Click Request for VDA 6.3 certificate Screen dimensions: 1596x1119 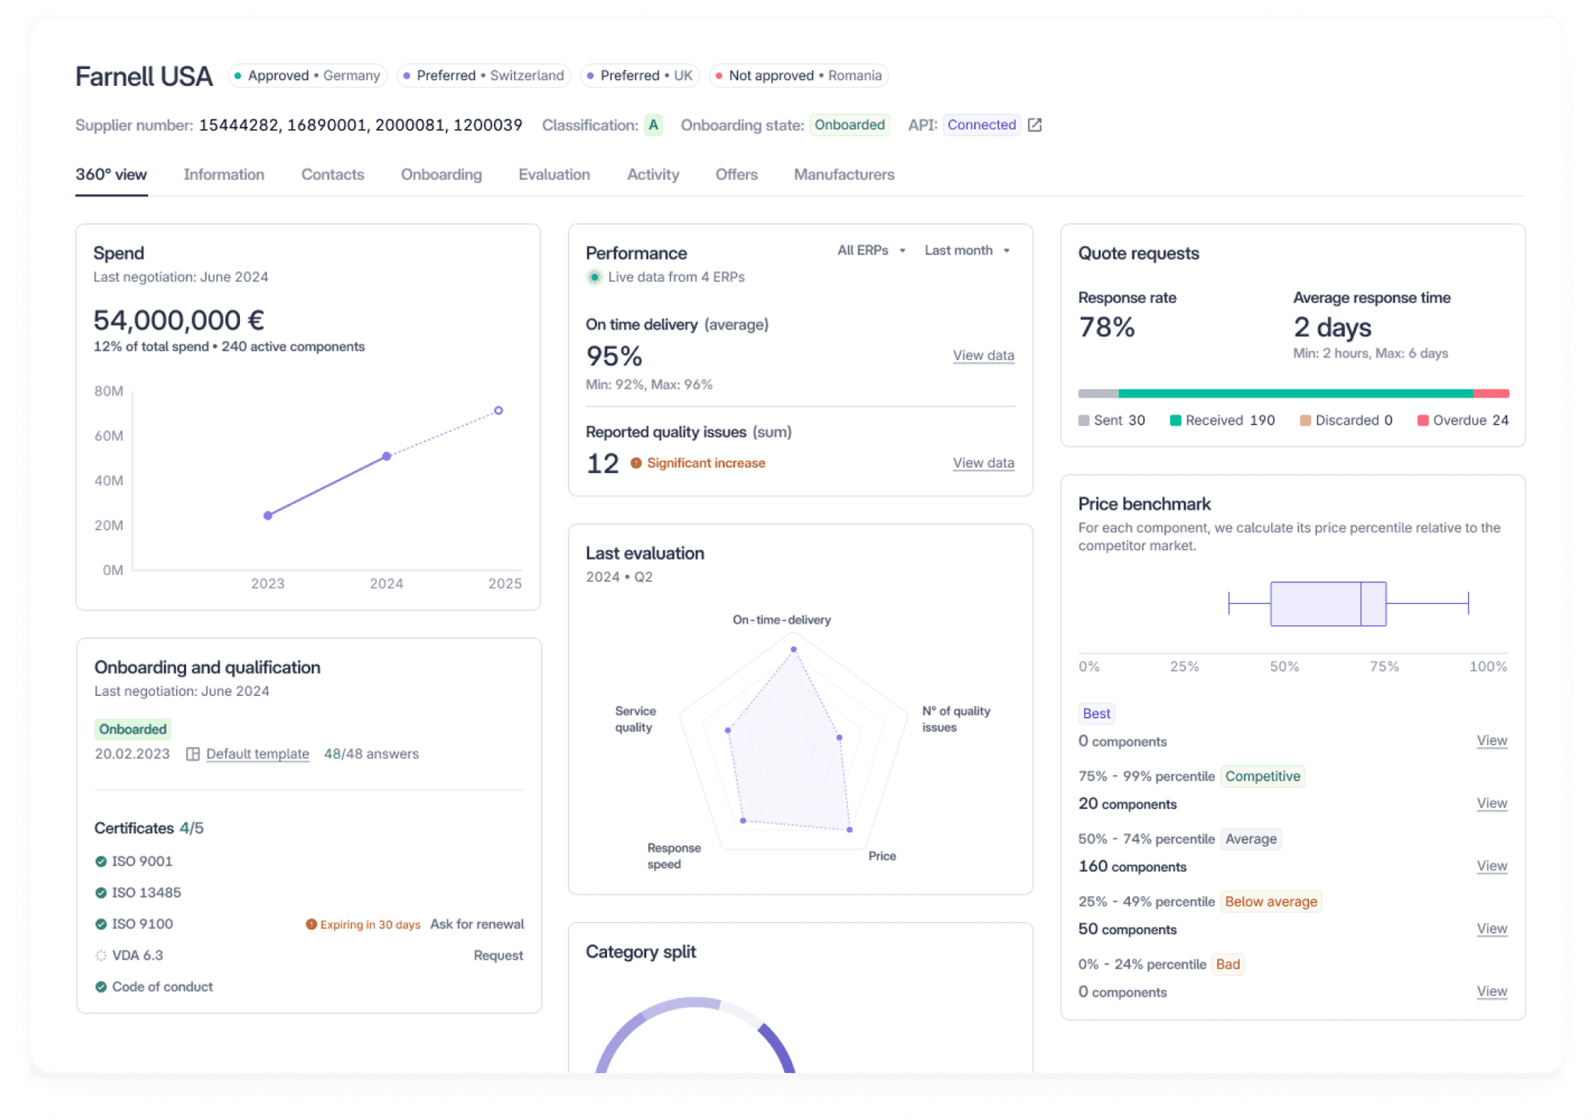pos(498,955)
